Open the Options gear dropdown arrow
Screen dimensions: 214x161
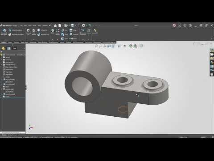pyautogui.click(x=86, y=25)
